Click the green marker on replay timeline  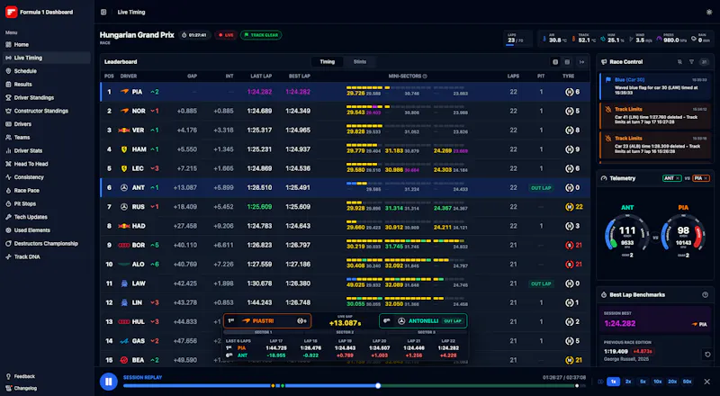tap(283, 386)
